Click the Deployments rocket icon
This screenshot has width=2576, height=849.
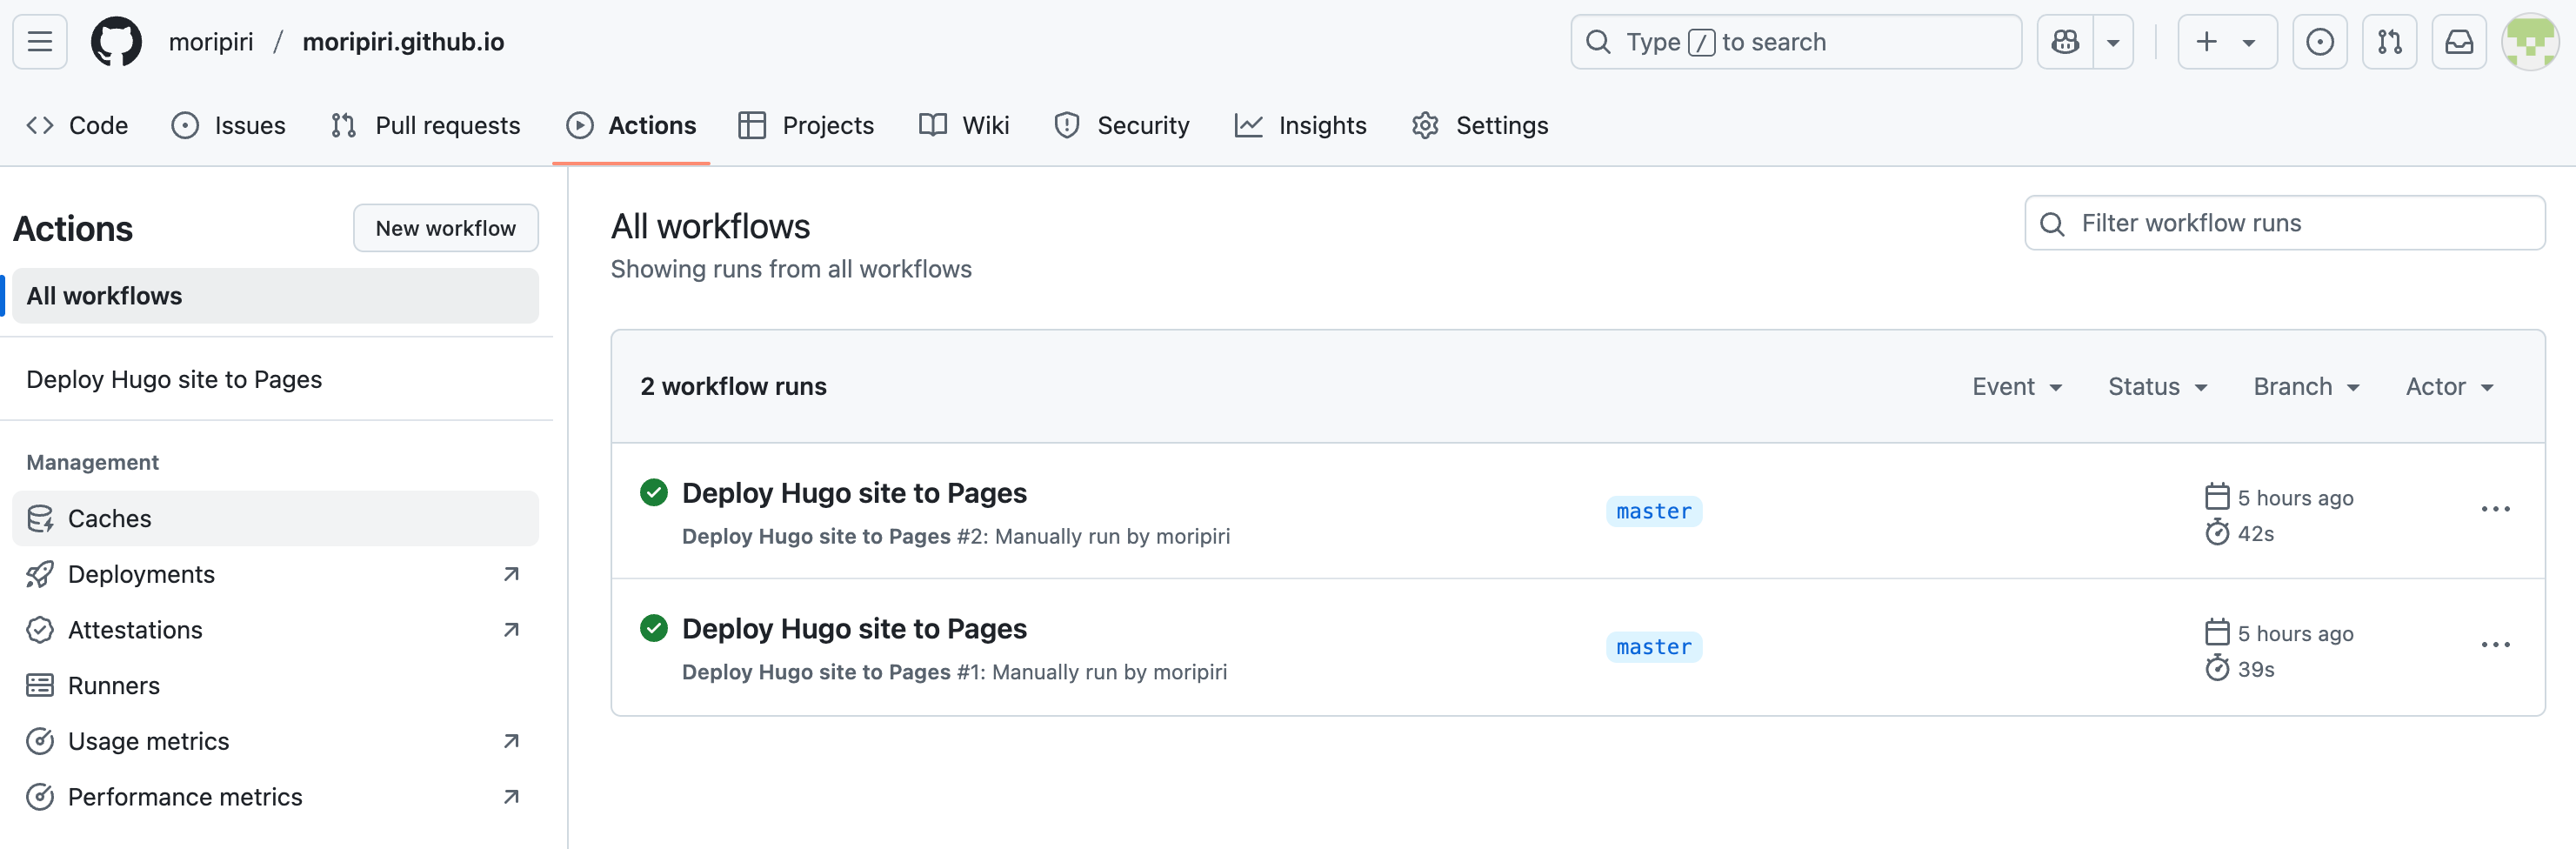pyautogui.click(x=40, y=574)
